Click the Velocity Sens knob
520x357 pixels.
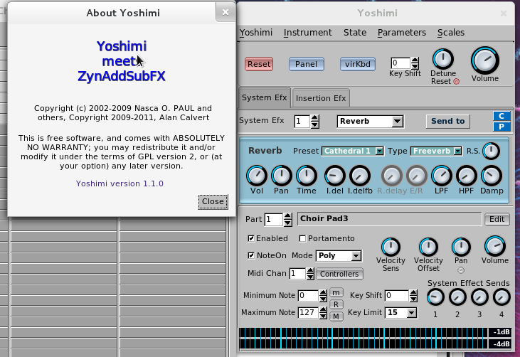pyautogui.click(x=391, y=247)
